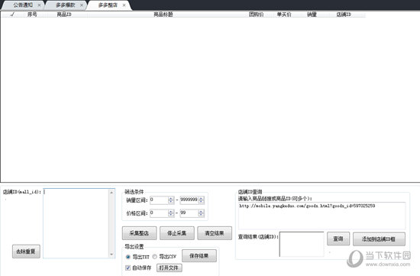Image resolution: width=420 pixels, height=276 pixels.
Task: Focus the 销量区间 maximum value 9999999 field
Action: [x=189, y=200]
